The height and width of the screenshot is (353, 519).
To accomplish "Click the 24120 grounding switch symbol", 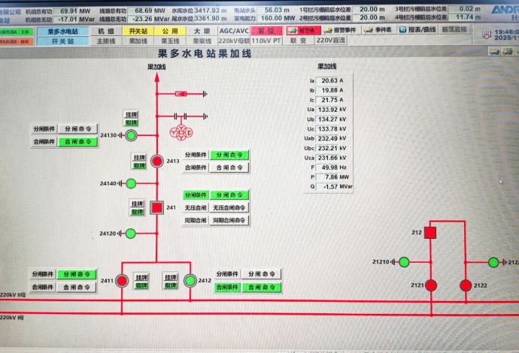I will tap(131, 234).
